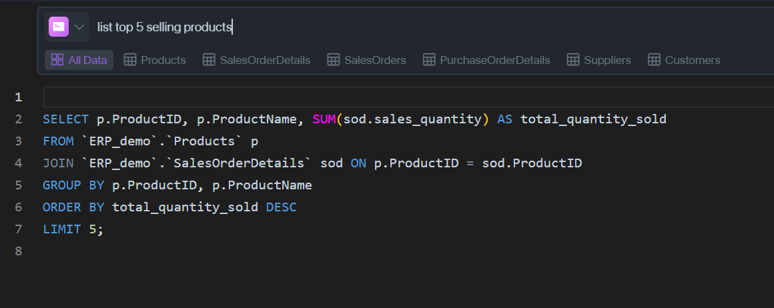The width and height of the screenshot is (774, 308).
Task: Select the SalesOrderDetails table icon
Action: [x=209, y=60]
